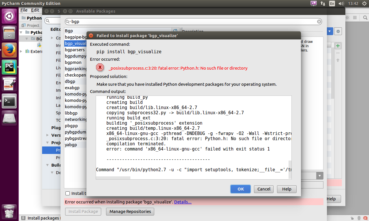Clear the bgp search text
369x221 pixels.
pos(319,22)
